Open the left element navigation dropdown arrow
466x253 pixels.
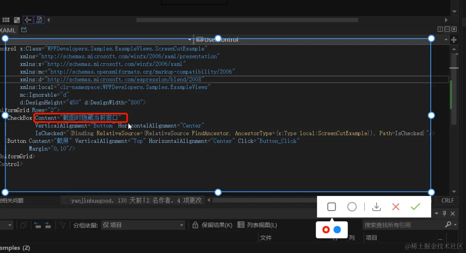190,40
